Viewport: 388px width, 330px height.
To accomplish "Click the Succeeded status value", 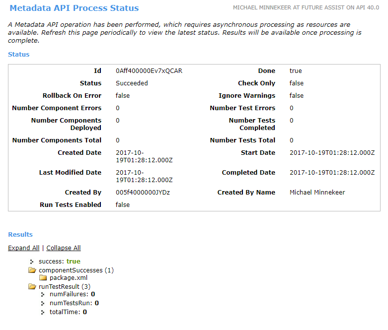I will tap(132, 83).
